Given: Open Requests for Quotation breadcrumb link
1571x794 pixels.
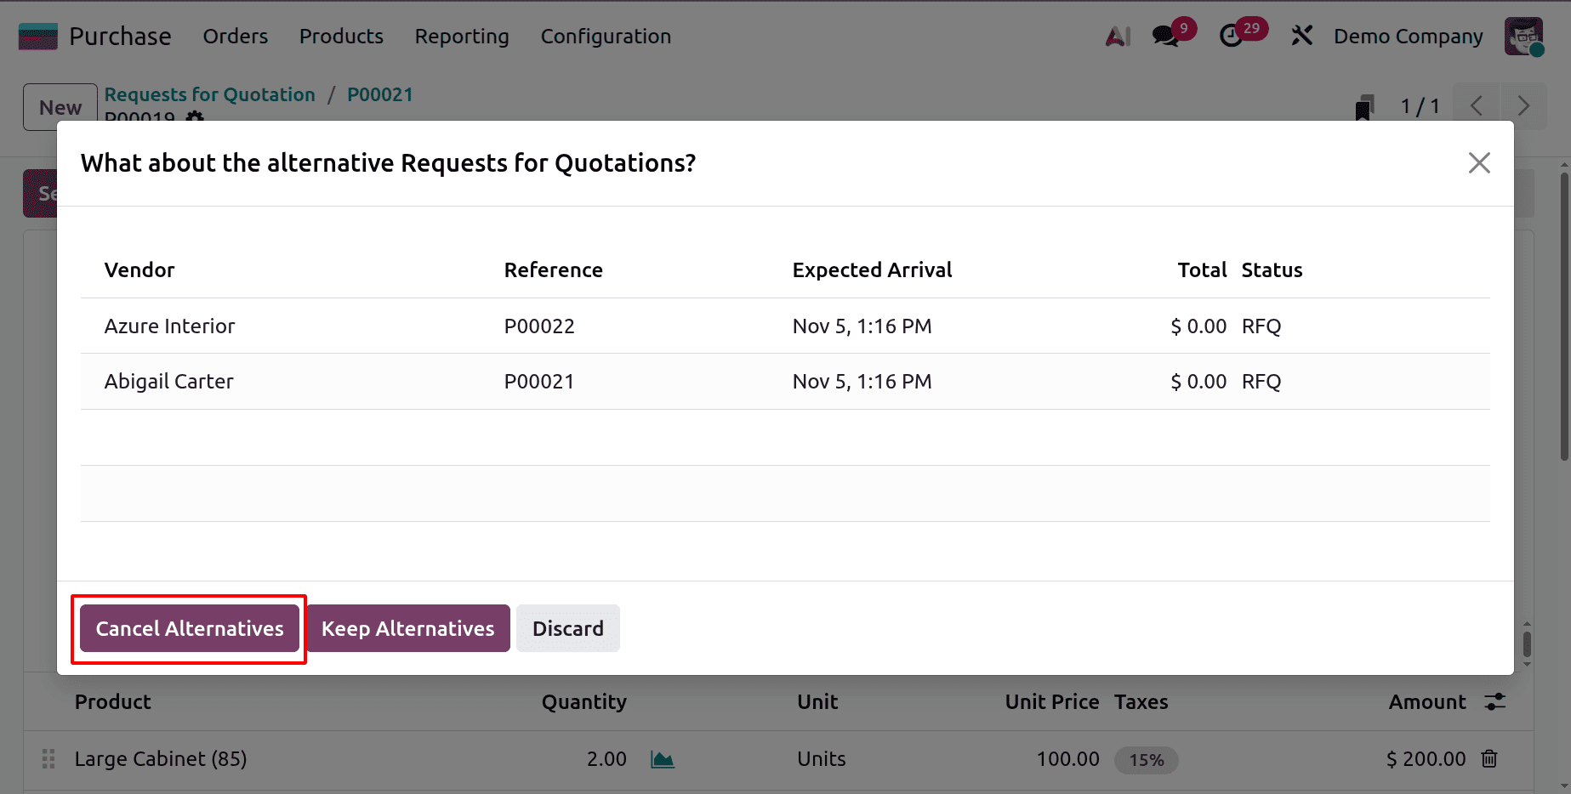Looking at the screenshot, I should pos(209,94).
